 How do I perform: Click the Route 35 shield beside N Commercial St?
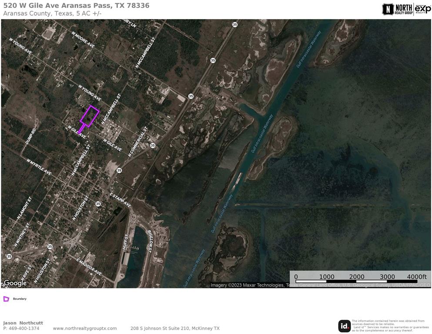[x=153, y=145]
